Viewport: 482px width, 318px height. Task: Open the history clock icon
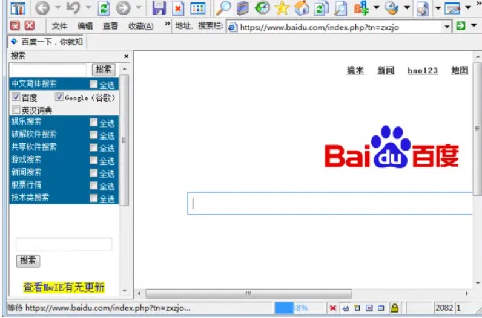(262, 8)
